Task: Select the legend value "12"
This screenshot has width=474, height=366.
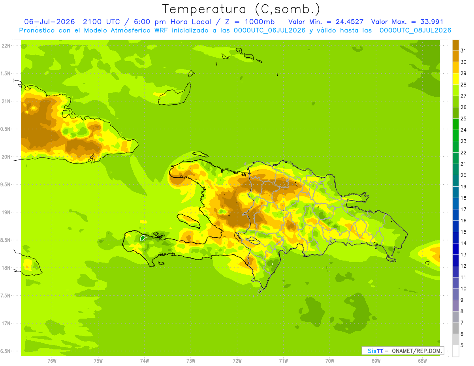Action: (x=464, y=266)
